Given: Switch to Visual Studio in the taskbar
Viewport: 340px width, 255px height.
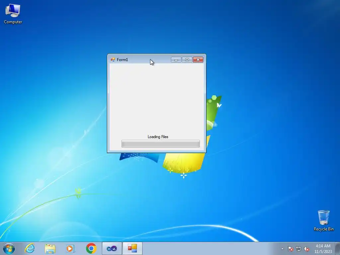Looking at the screenshot, I should (x=112, y=248).
